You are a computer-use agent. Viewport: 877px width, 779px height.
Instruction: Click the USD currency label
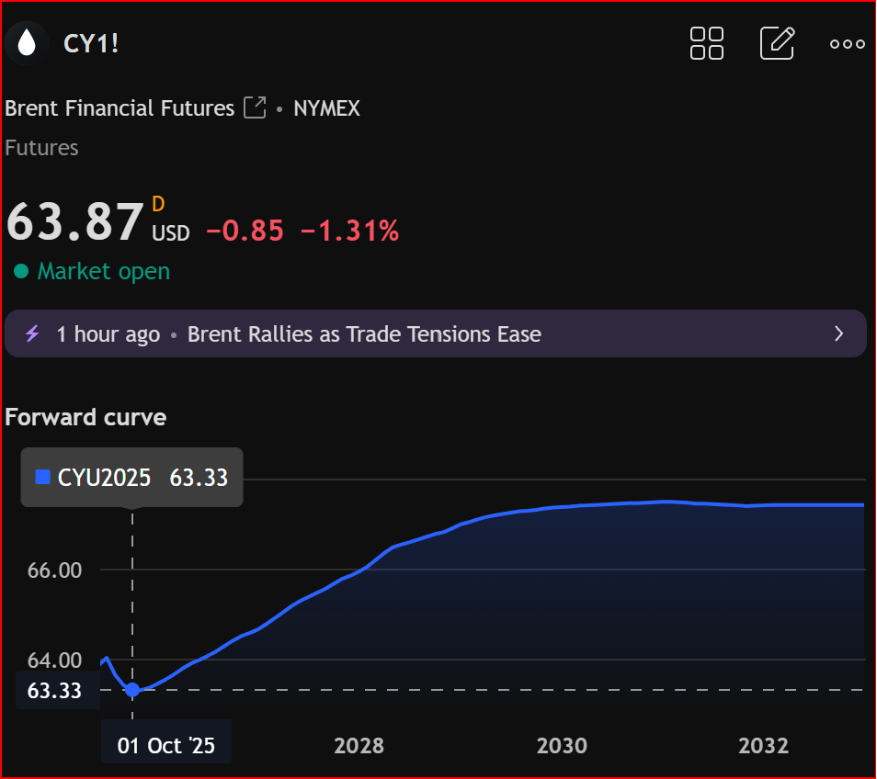coord(171,233)
